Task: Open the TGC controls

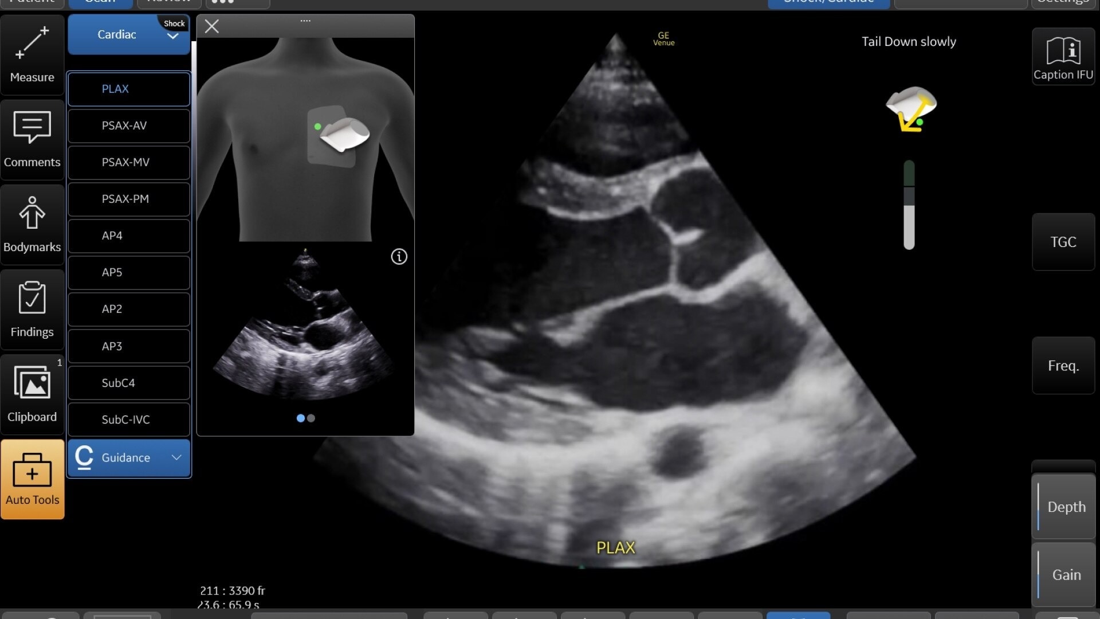Action: (1063, 242)
